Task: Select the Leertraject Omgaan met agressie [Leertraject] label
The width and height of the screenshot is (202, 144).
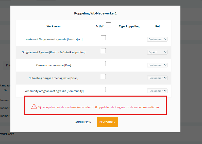Action: click(x=54, y=40)
